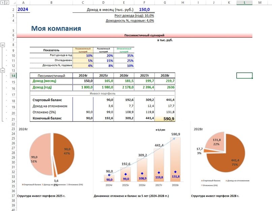
Task: Select yearly income 2636 cell
Action: pyautogui.click(x=165, y=87)
